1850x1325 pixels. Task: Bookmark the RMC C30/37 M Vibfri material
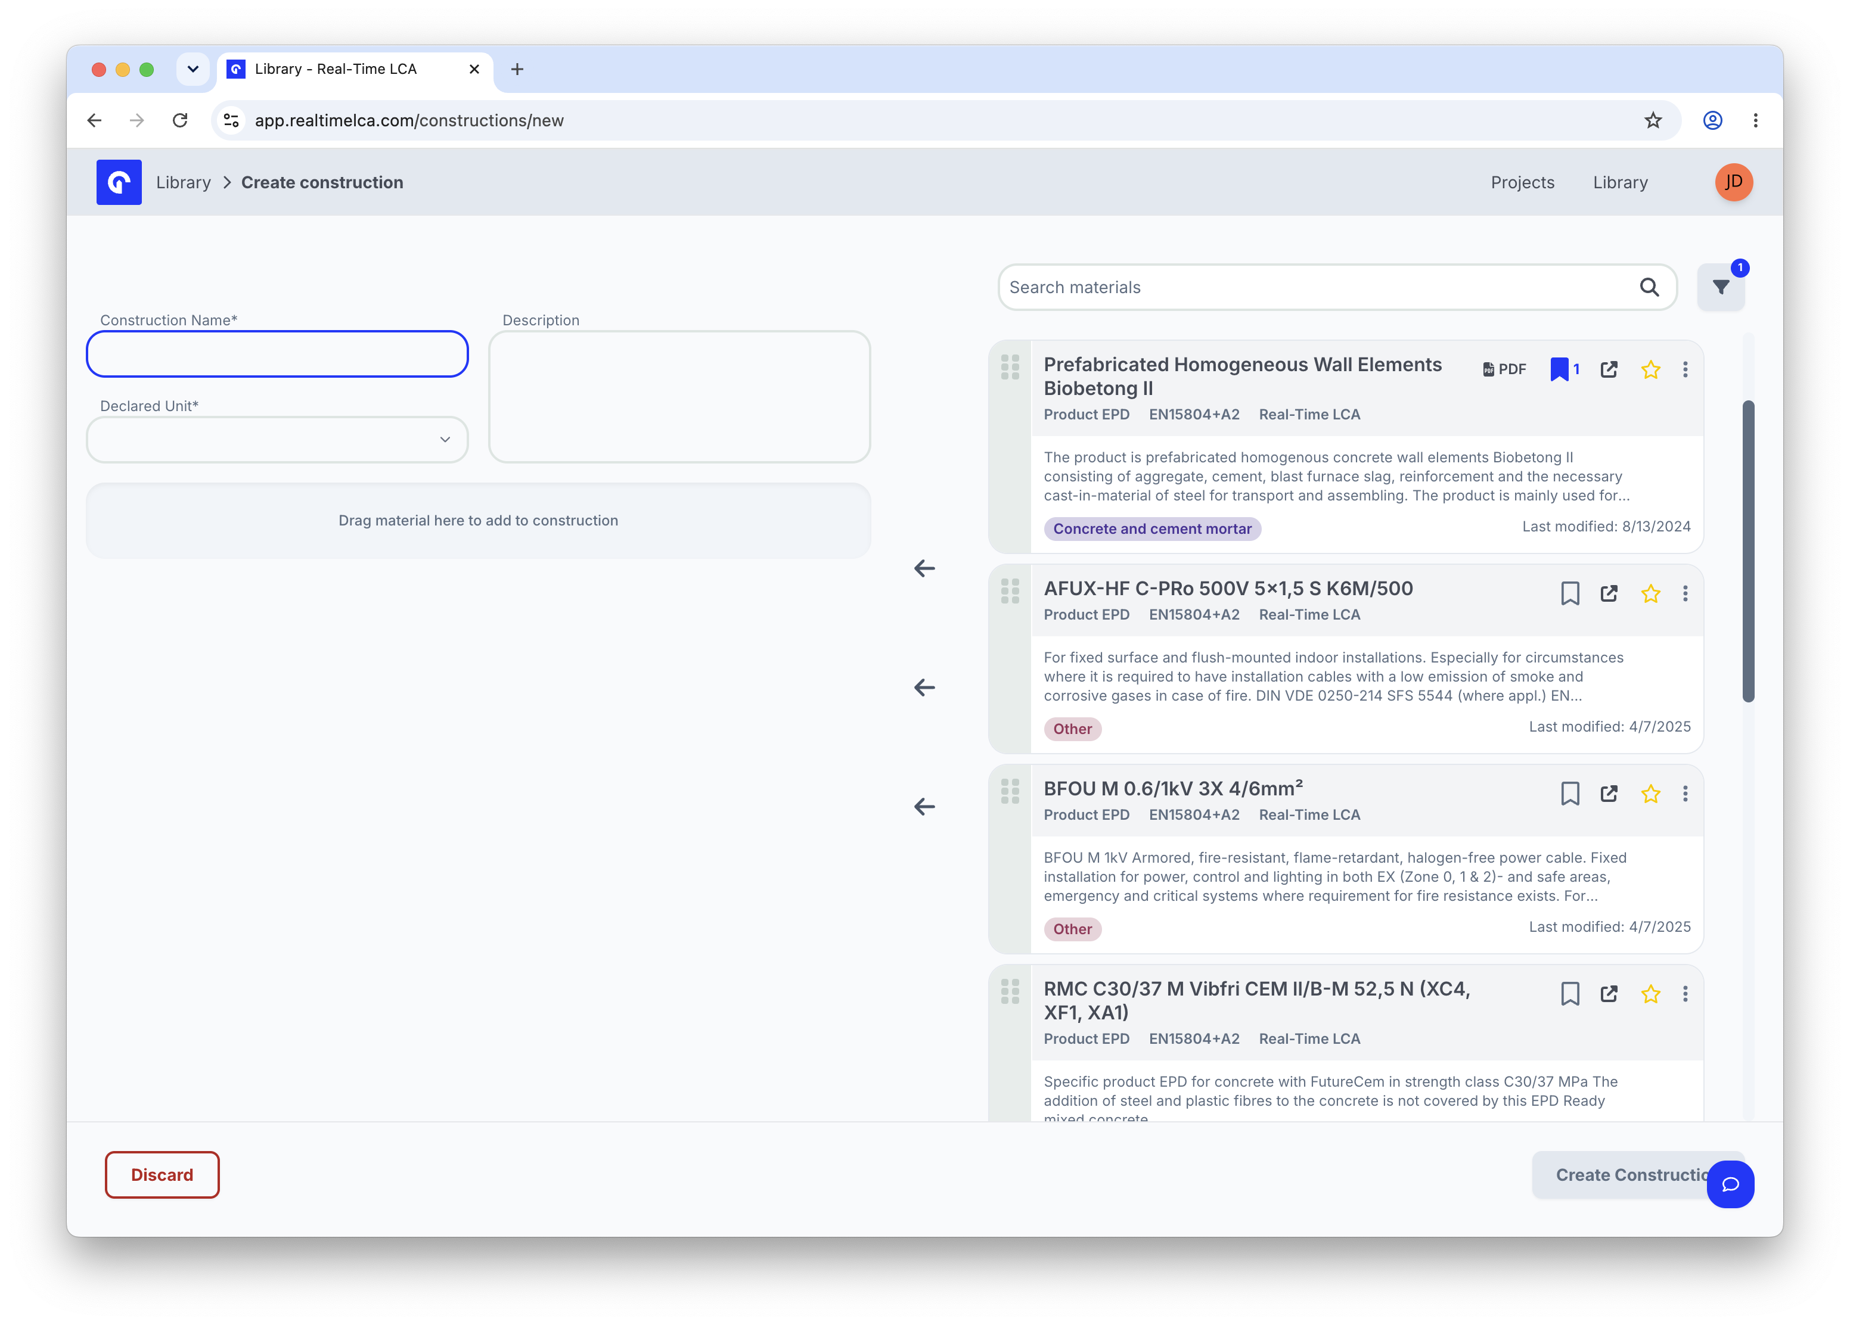click(1569, 994)
